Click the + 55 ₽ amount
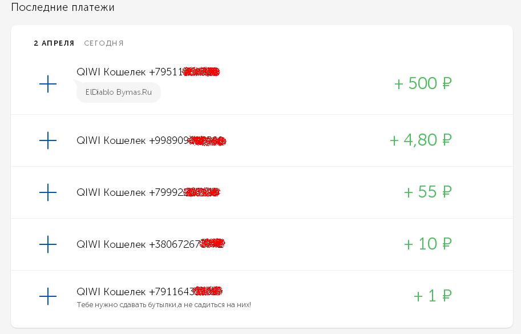Image resolution: width=521 pixels, height=334 pixels. pos(427,192)
